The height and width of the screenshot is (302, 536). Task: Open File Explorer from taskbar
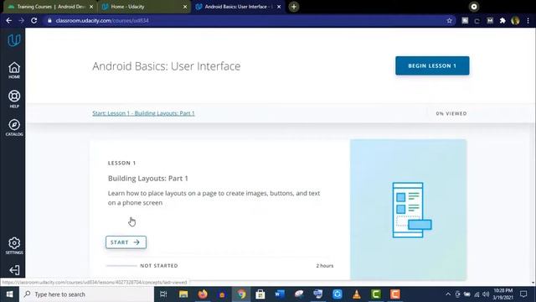pyautogui.click(x=183, y=294)
